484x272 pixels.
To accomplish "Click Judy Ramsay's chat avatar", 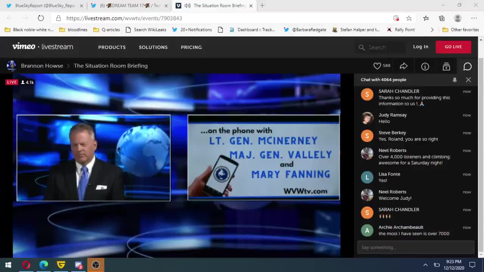I will 367,118.
